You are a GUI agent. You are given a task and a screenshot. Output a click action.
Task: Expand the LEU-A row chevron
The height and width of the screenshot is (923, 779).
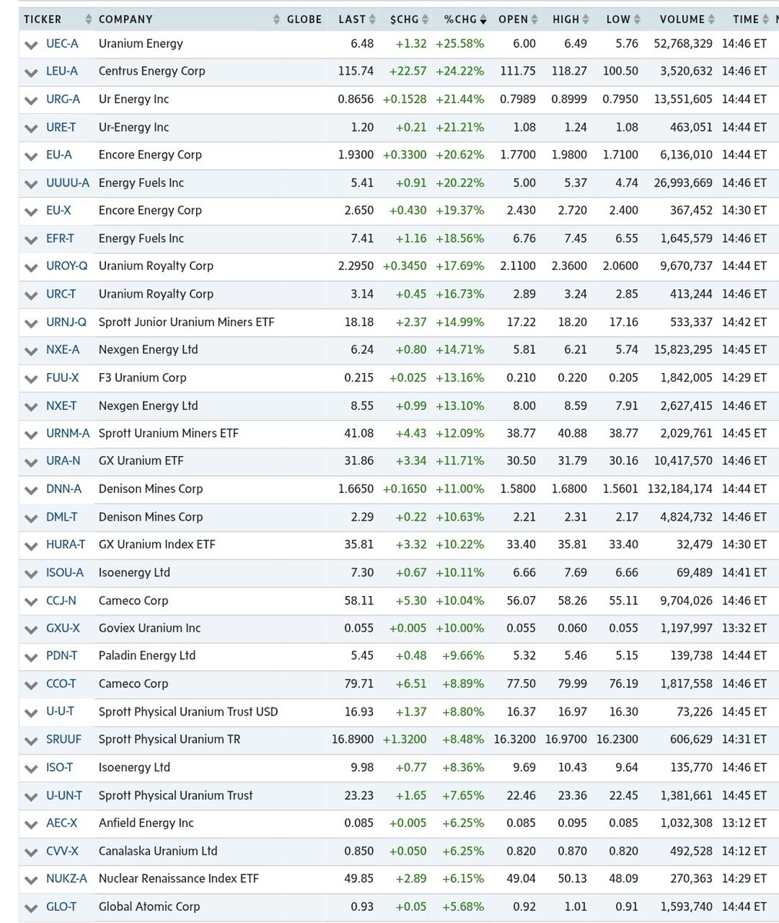point(31,72)
